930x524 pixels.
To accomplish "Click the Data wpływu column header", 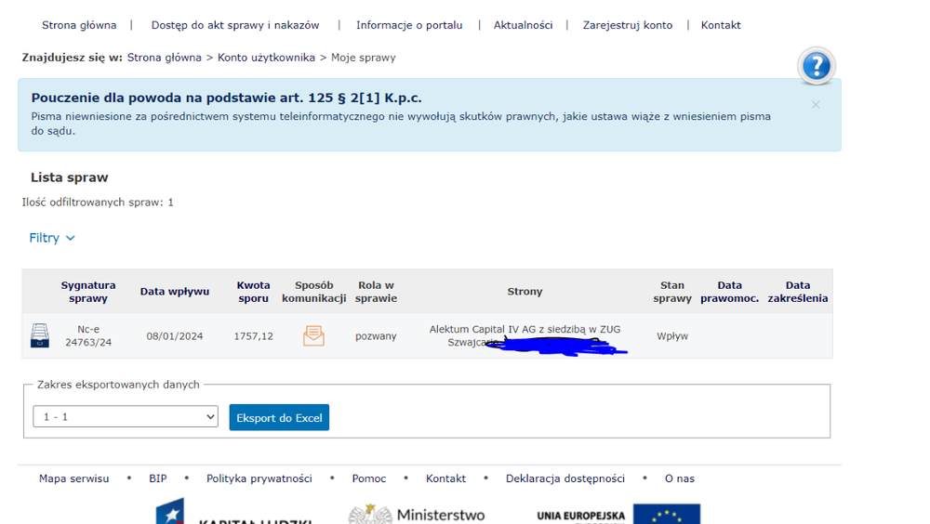I will 175,292.
